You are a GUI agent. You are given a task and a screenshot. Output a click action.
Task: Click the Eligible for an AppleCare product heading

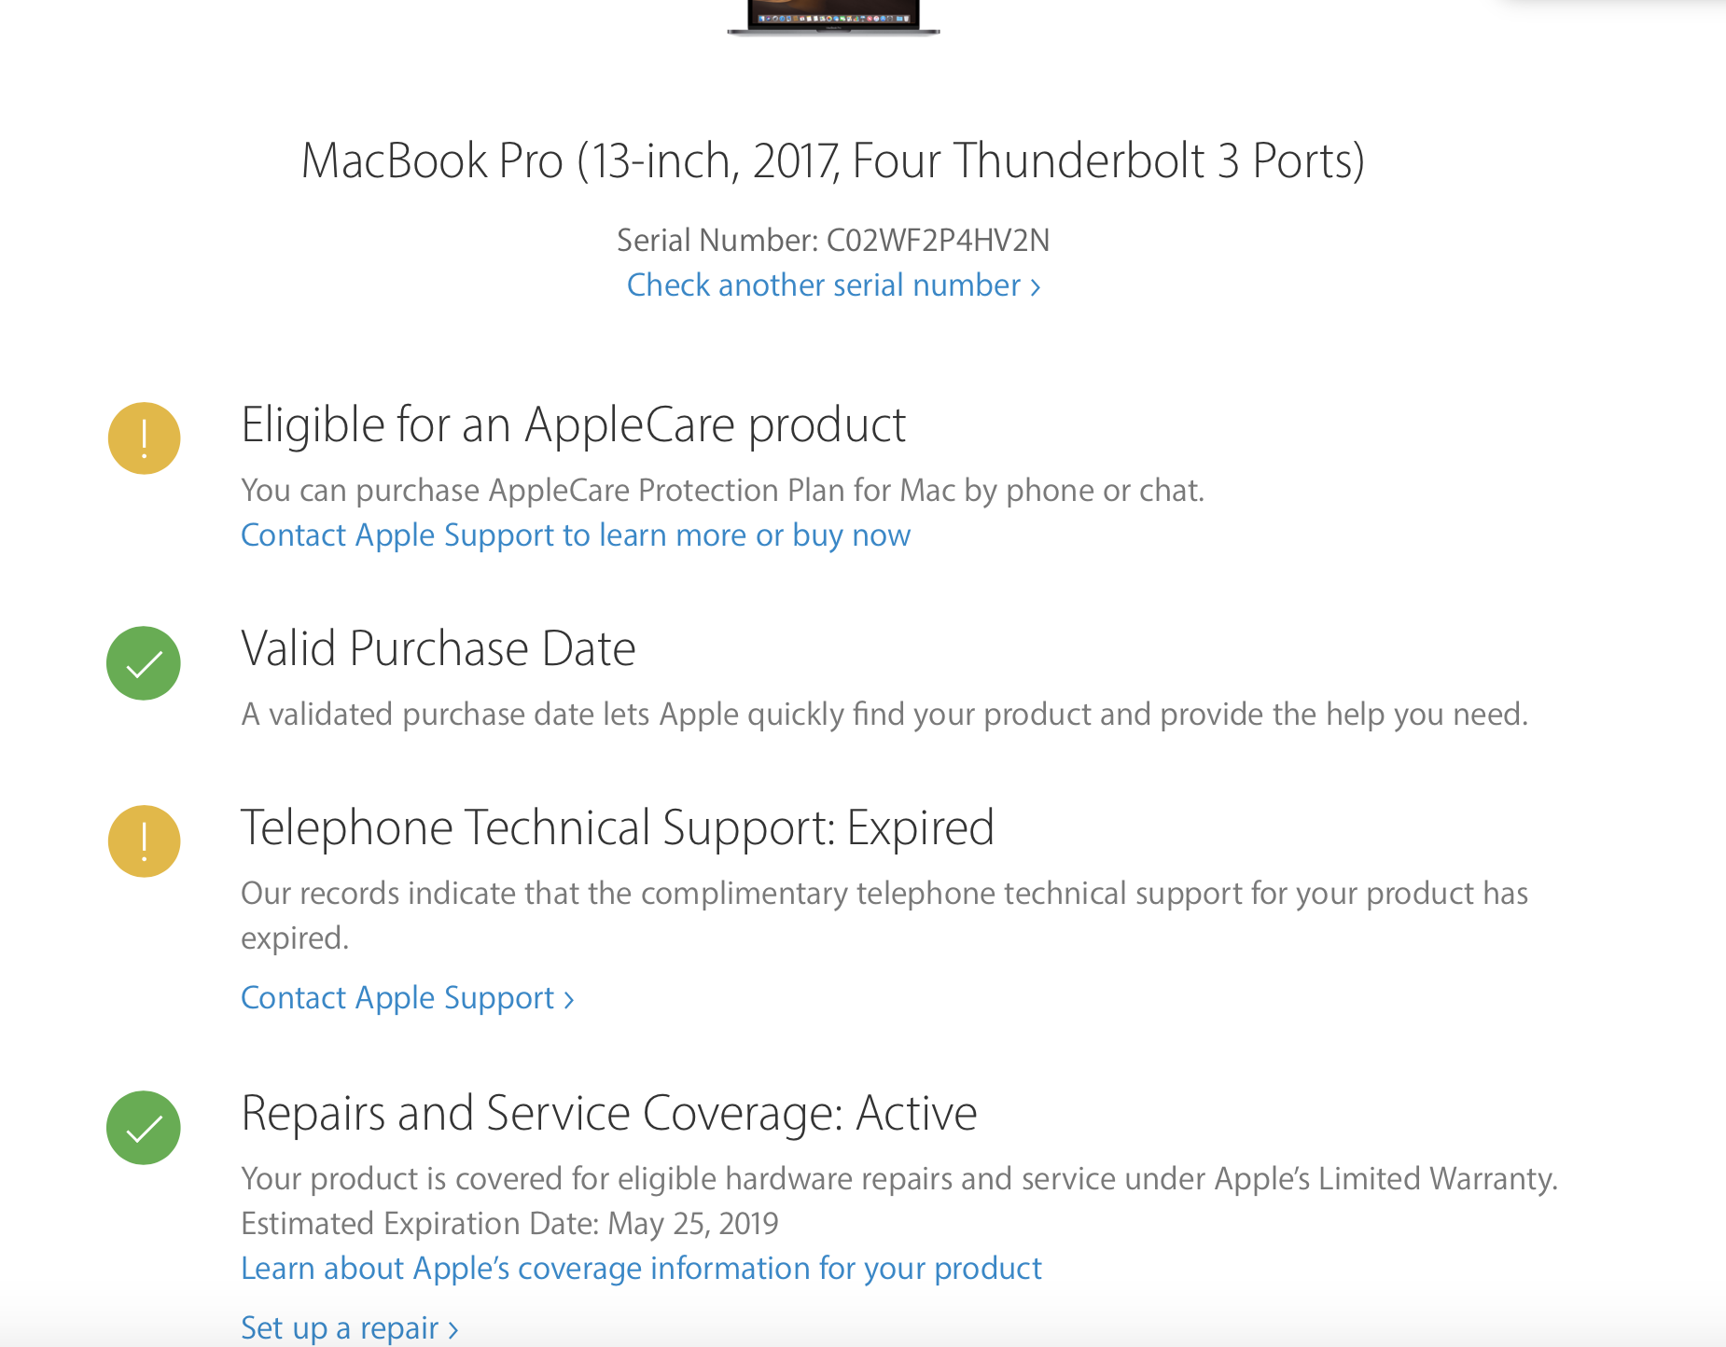[x=573, y=425]
